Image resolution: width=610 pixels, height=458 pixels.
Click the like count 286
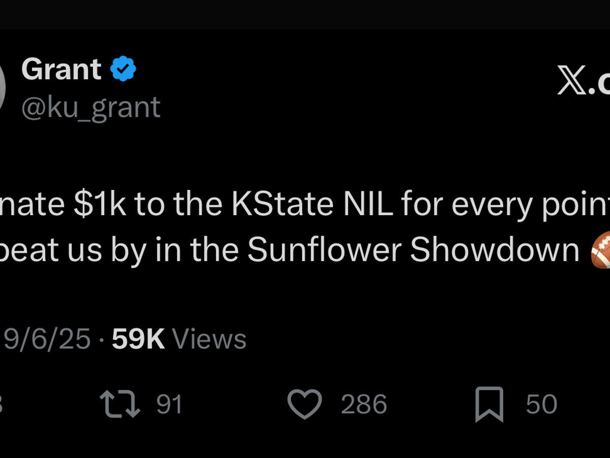[x=364, y=405]
